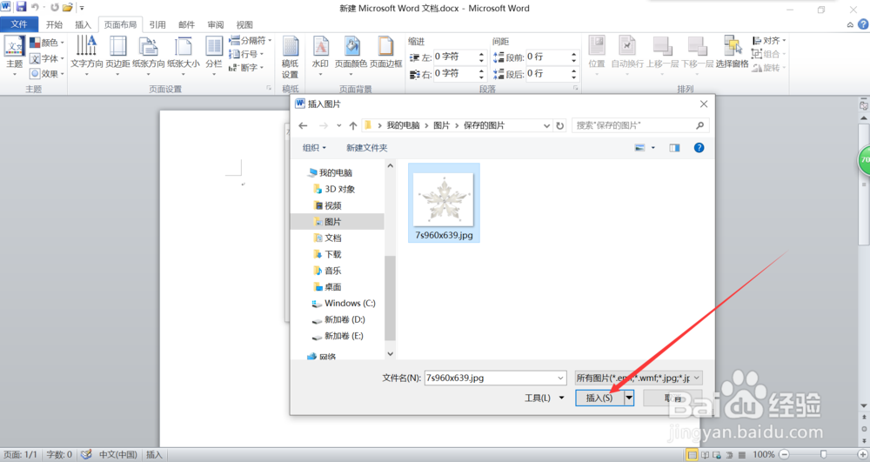The width and height of the screenshot is (870, 462).
Task: Refresh the dialog folder view
Action: coord(559,126)
